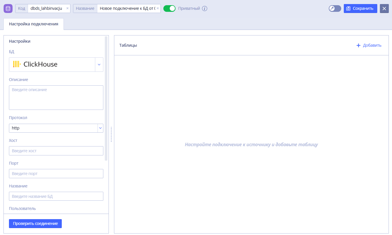Click the plus icon next to Добавить
The image size is (392, 235).
click(x=359, y=45)
